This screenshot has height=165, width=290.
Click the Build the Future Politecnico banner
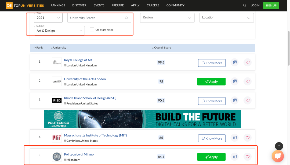[142, 119]
